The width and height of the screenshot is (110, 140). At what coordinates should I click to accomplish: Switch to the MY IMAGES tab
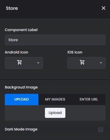coord(55,99)
